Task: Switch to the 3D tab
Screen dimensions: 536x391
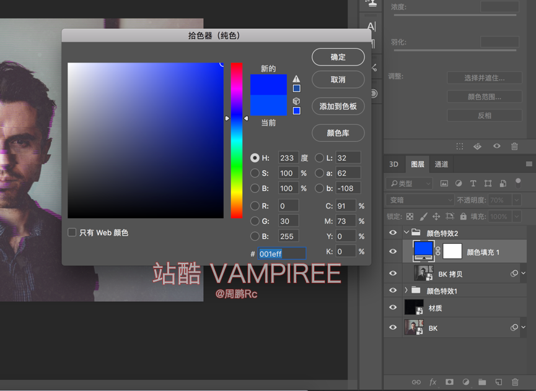Action: click(x=393, y=164)
